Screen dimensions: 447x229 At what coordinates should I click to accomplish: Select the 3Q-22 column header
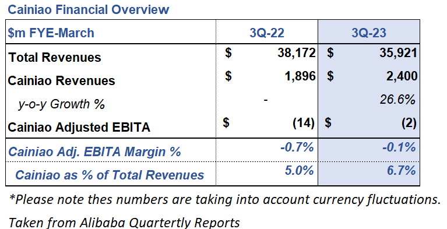tap(267, 33)
